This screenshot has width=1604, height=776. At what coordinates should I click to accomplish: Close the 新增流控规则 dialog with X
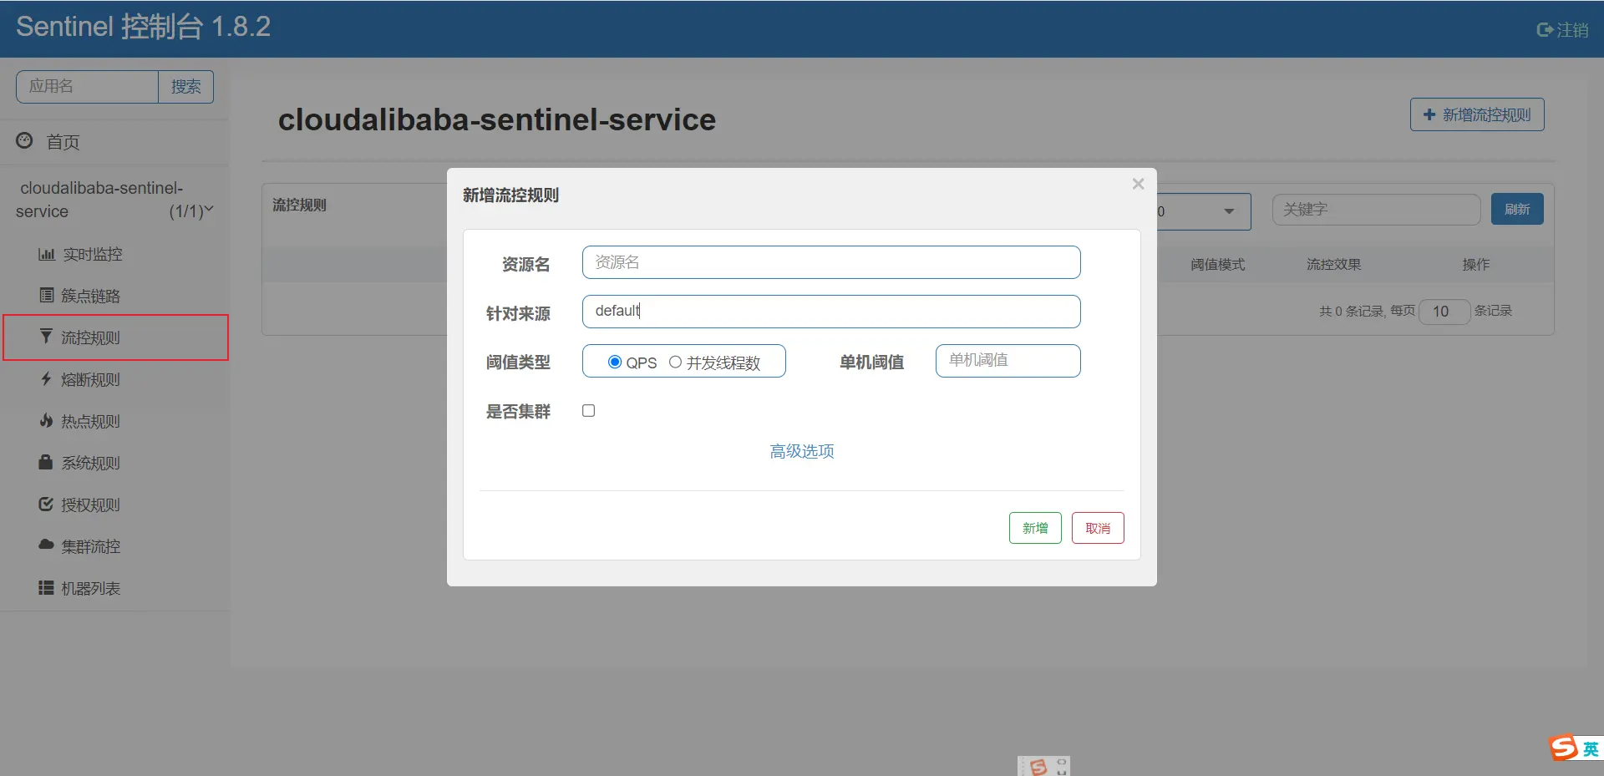coord(1138,184)
